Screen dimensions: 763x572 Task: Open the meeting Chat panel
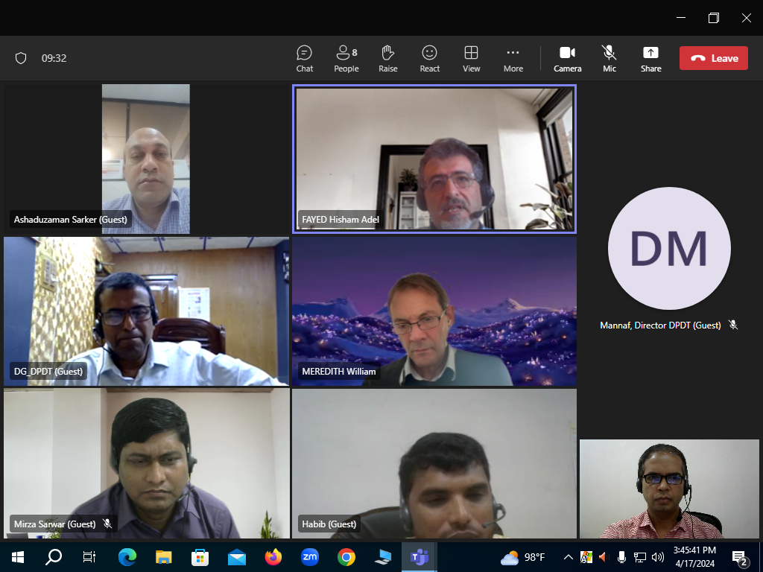point(304,58)
